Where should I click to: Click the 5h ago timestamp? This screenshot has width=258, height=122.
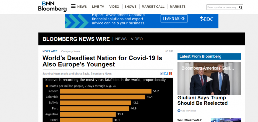(x=169, y=51)
